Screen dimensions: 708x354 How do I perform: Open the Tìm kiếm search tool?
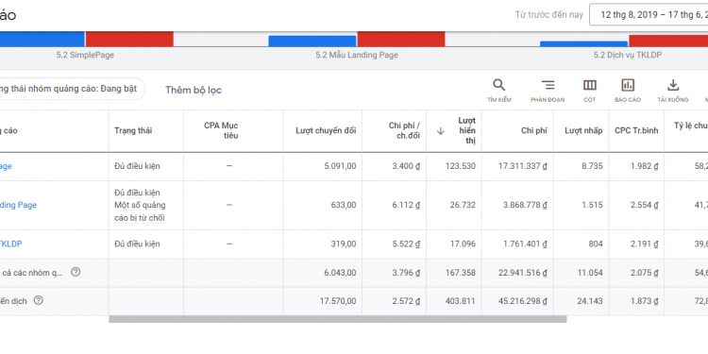pos(499,91)
